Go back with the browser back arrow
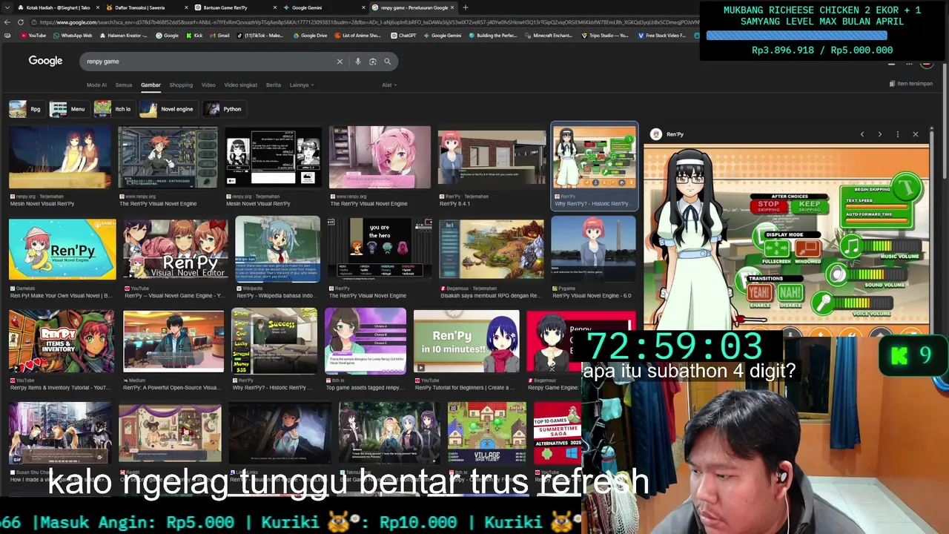Image resolution: width=949 pixels, height=534 pixels. [7, 22]
